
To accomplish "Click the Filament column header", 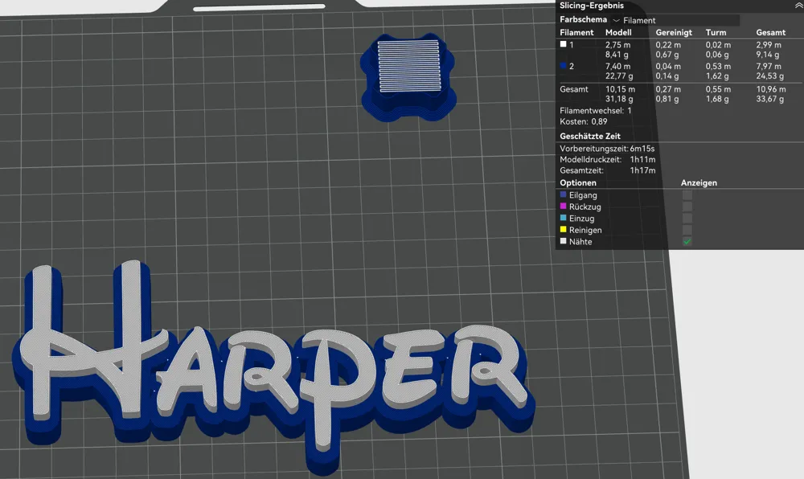I will [576, 32].
